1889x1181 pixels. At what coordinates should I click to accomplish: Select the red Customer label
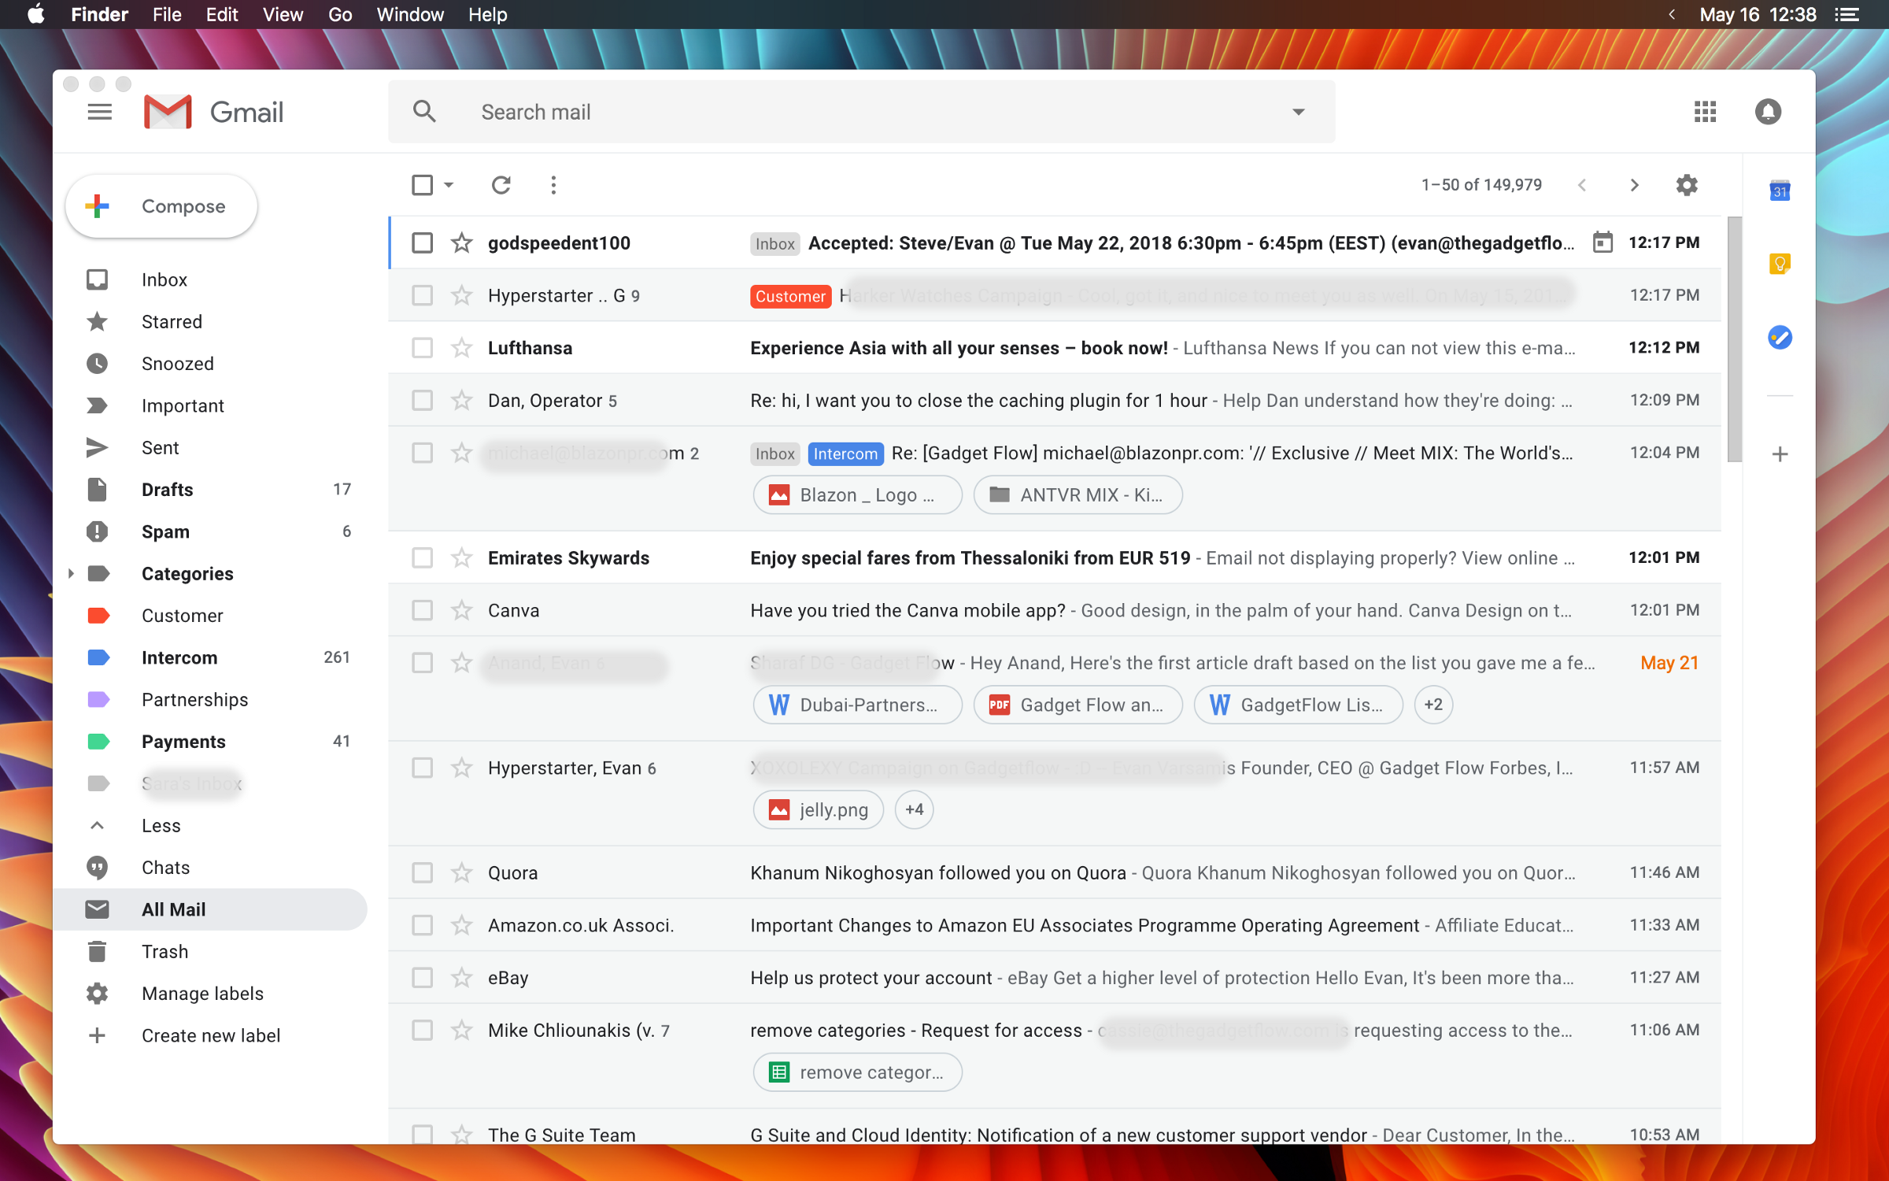pos(182,616)
